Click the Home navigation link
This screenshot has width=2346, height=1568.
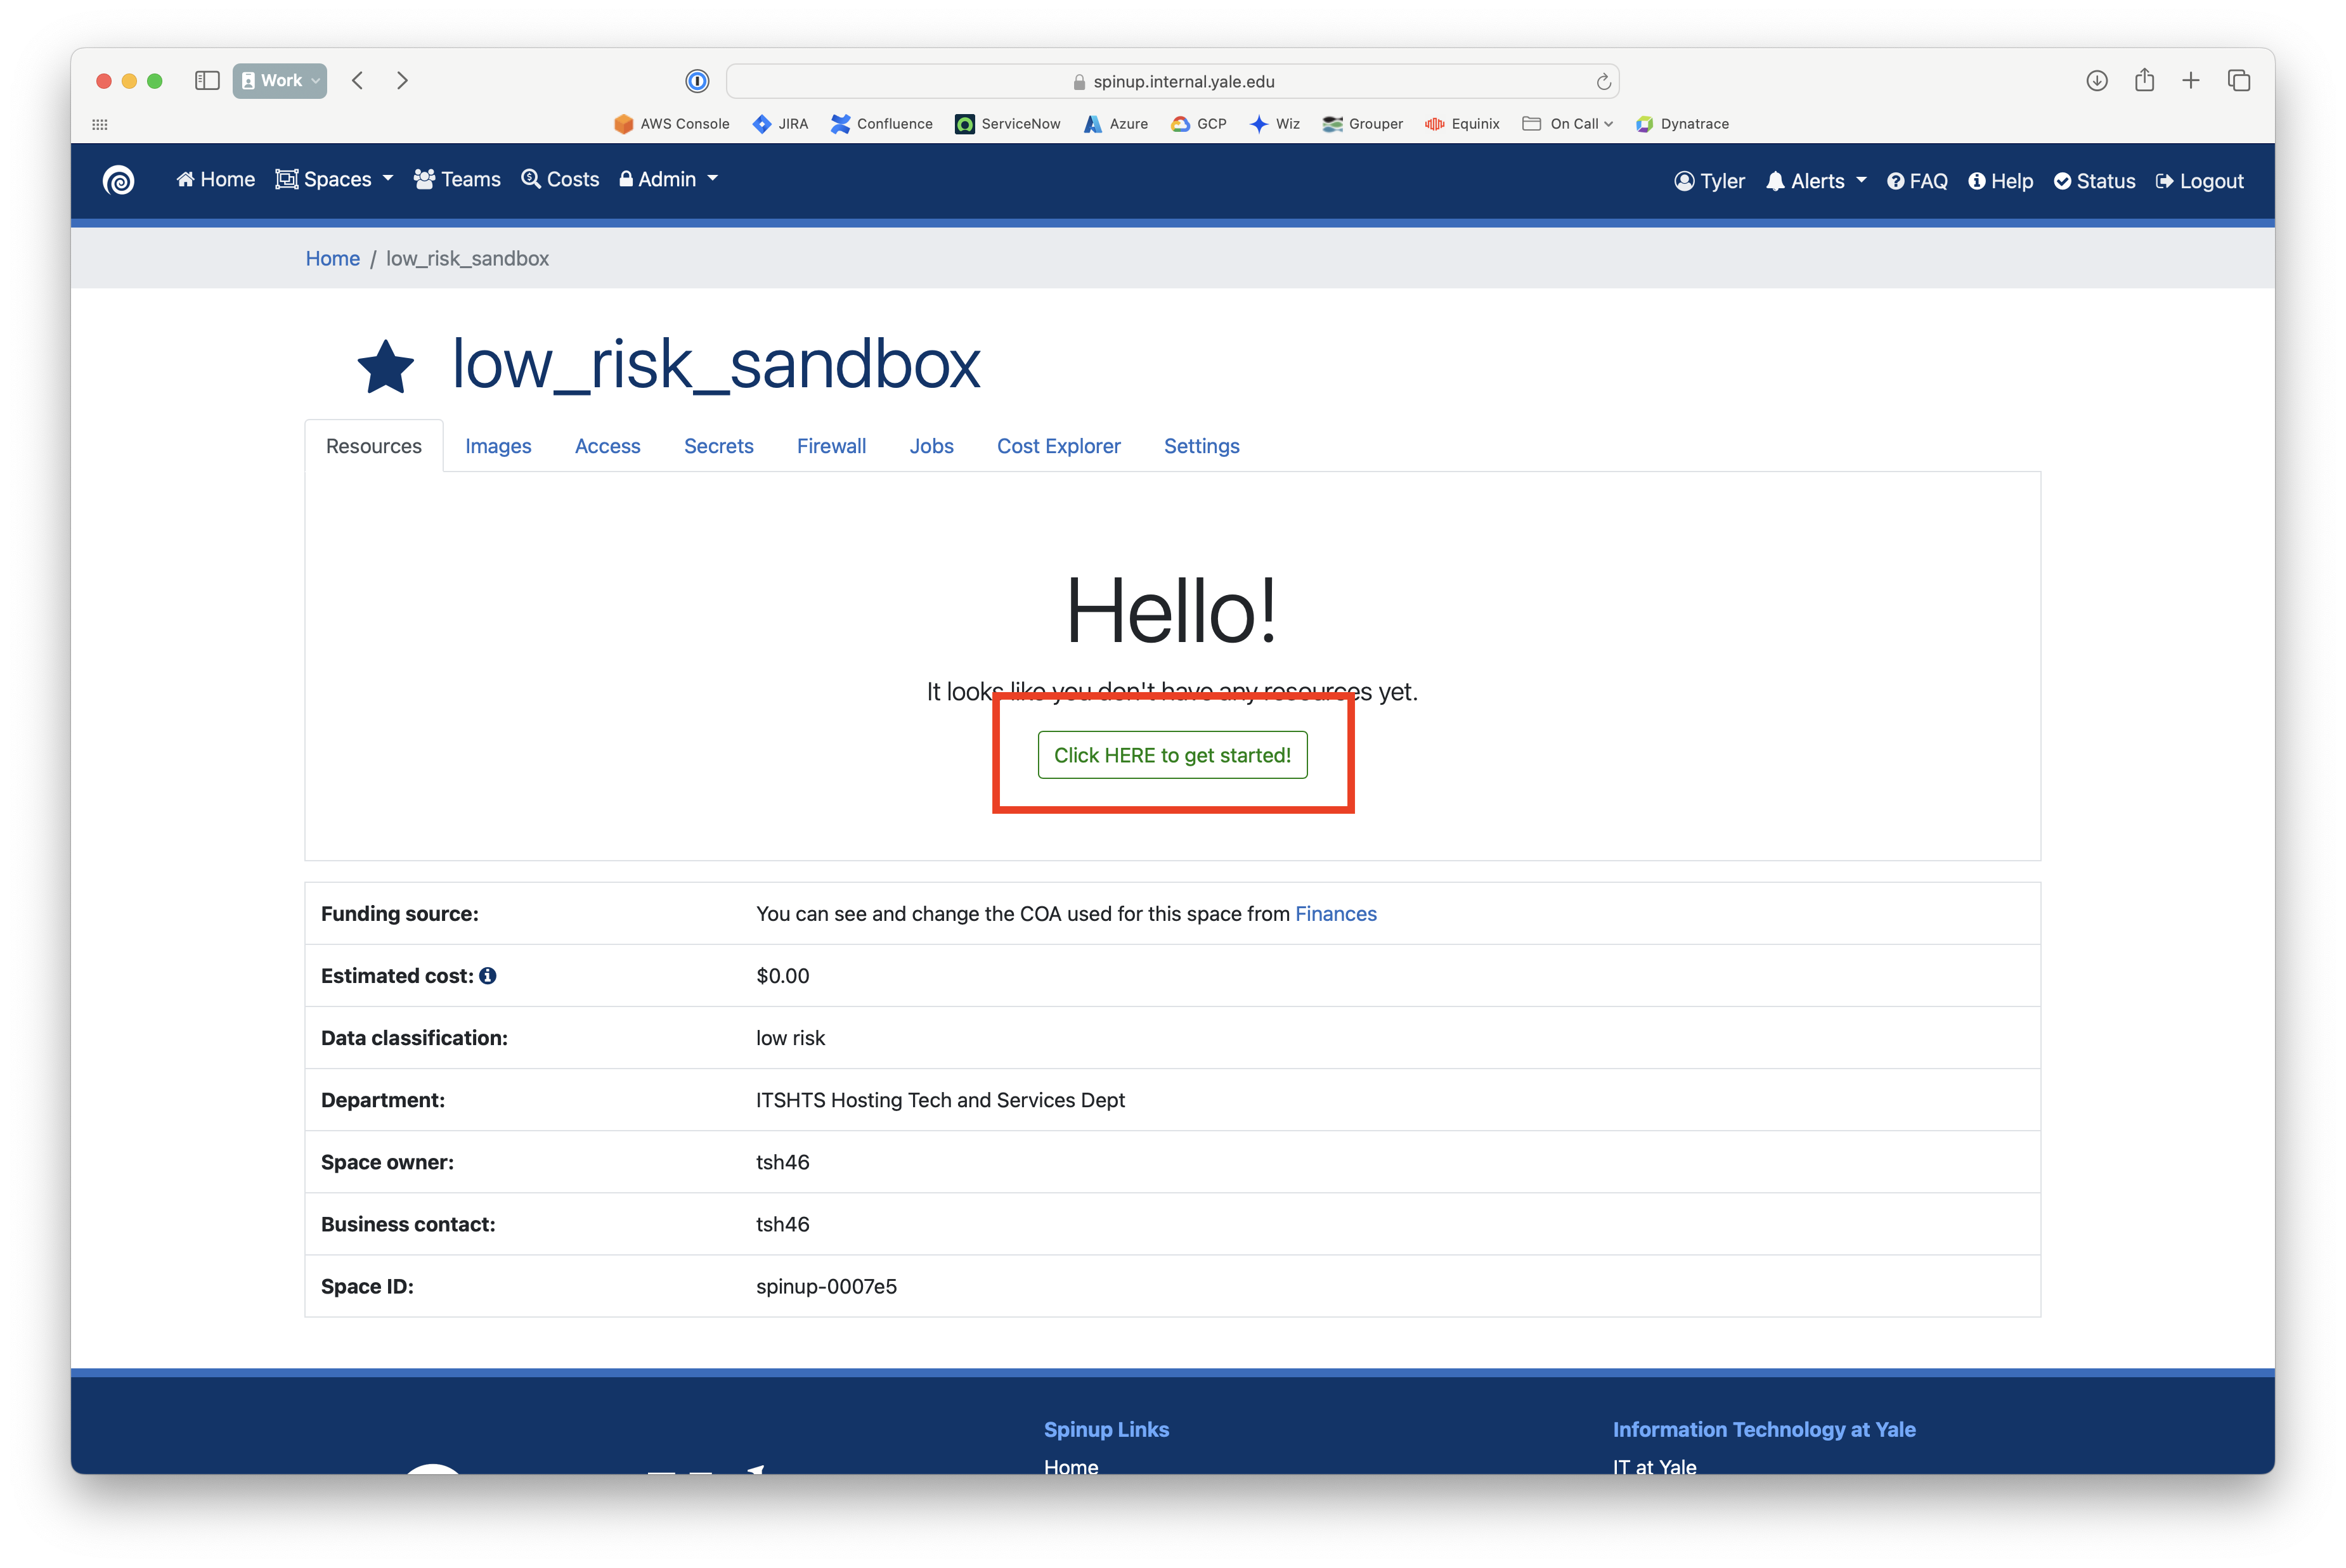click(x=215, y=179)
